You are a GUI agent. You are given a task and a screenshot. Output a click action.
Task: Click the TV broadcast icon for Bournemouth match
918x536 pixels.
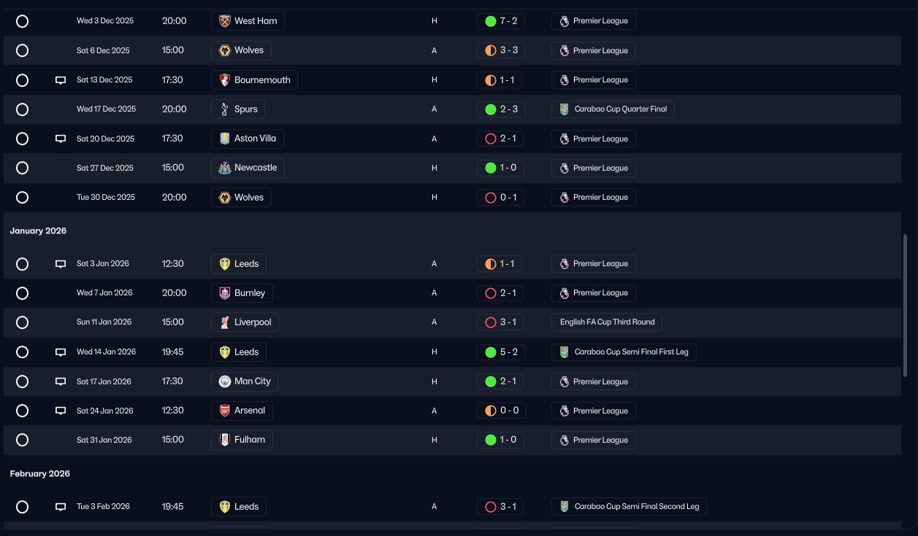tap(61, 80)
